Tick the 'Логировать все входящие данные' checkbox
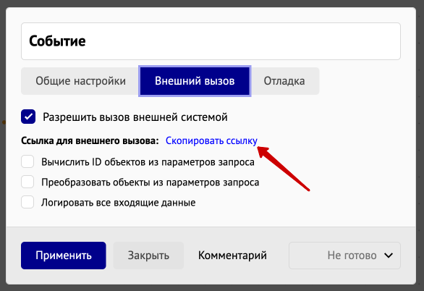The width and height of the screenshot is (424, 291). [27, 202]
